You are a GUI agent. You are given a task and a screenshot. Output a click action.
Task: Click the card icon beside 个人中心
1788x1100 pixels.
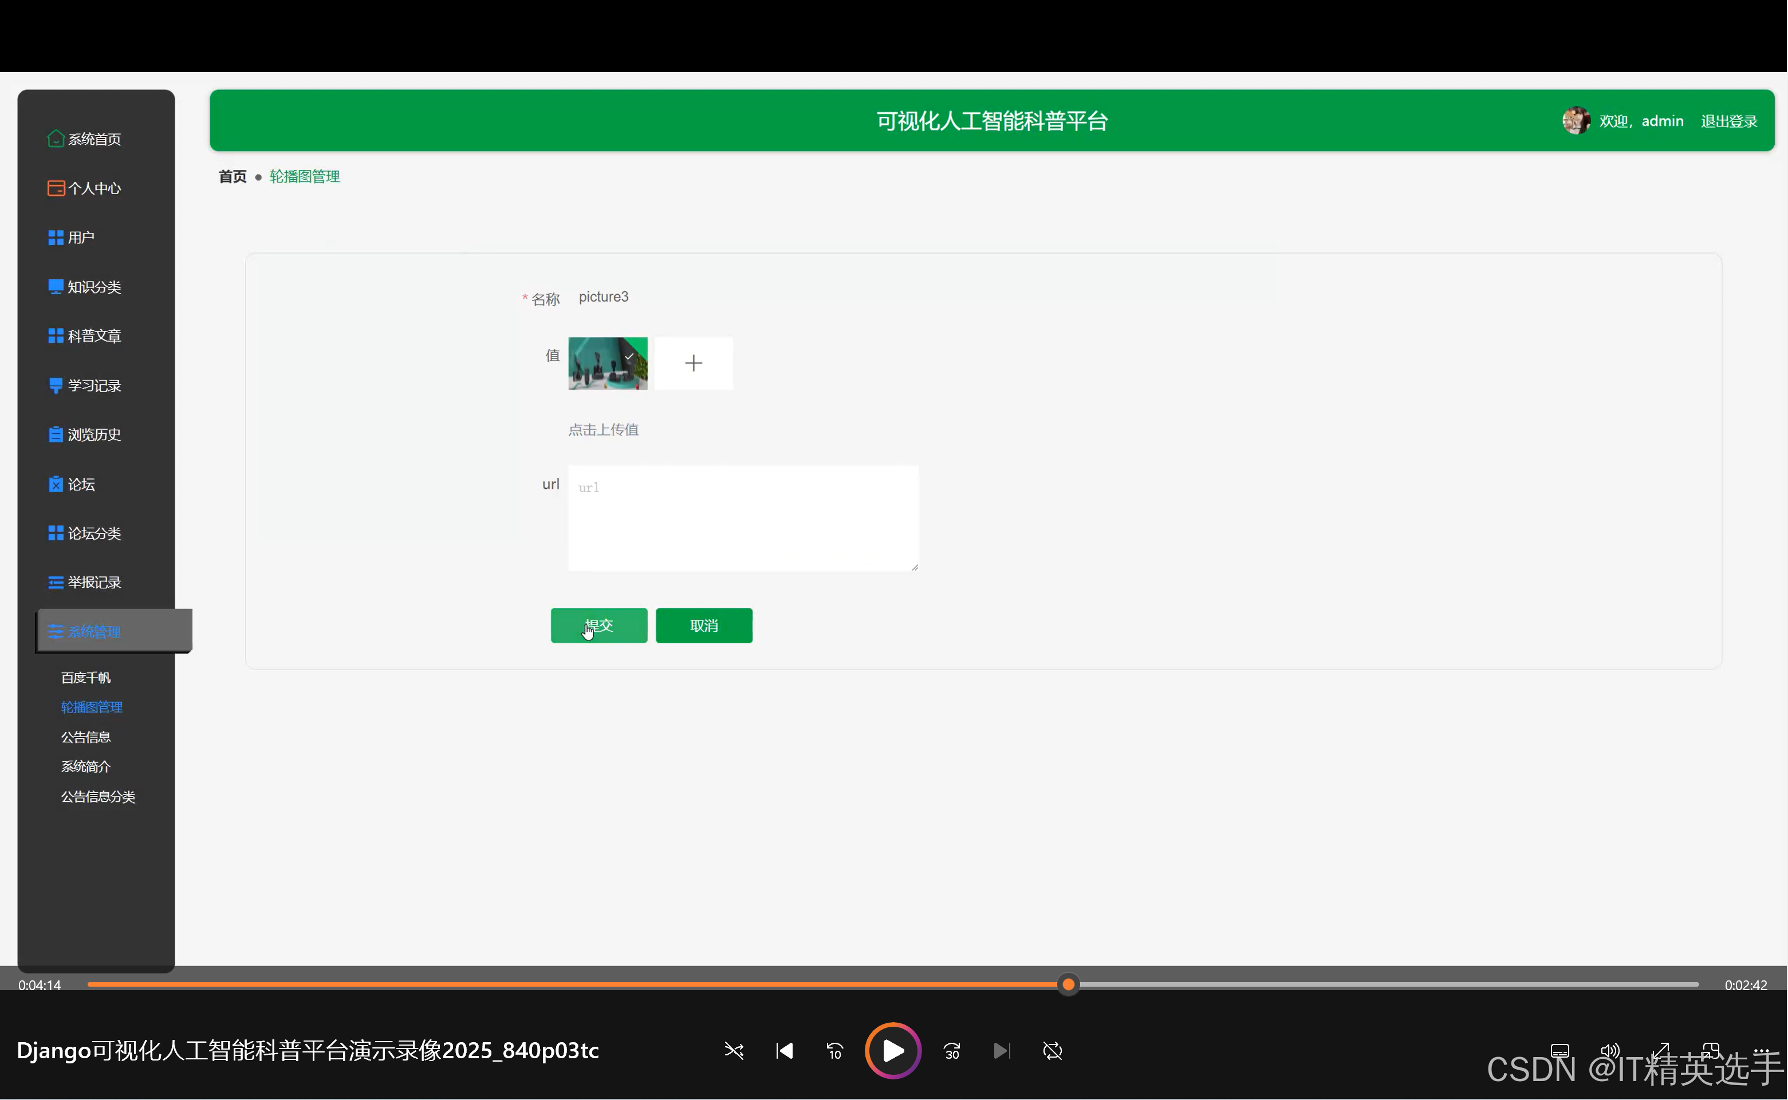[x=56, y=188]
